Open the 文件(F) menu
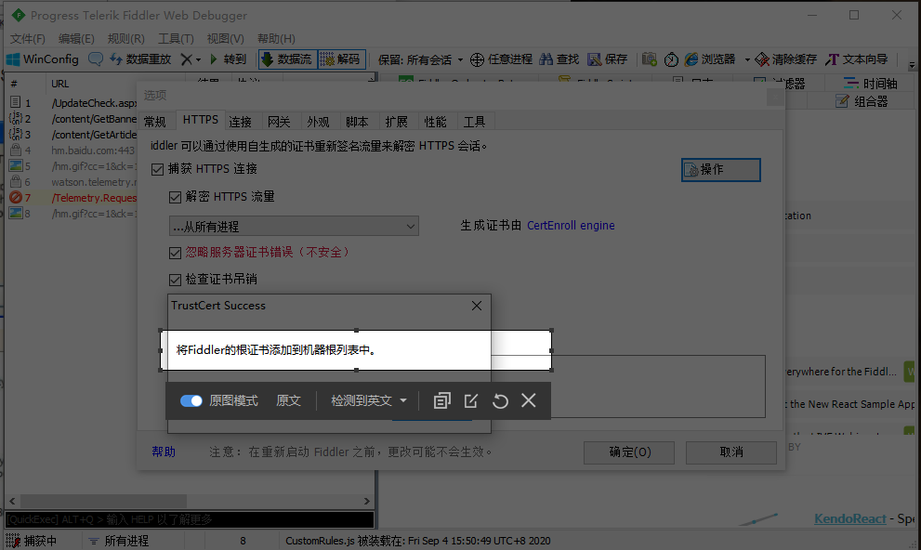 click(x=28, y=39)
